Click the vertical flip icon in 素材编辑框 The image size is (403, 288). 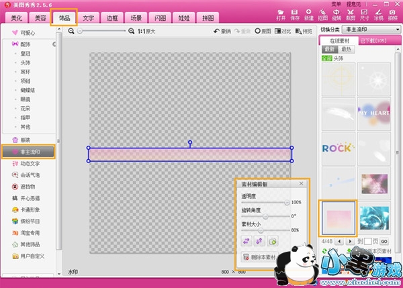[259, 240]
